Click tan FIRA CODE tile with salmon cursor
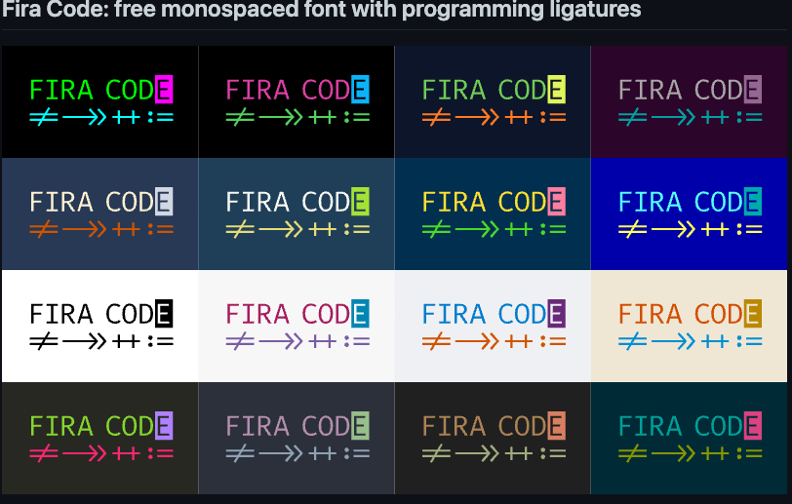Screen dimensions: 792x504 493,438
